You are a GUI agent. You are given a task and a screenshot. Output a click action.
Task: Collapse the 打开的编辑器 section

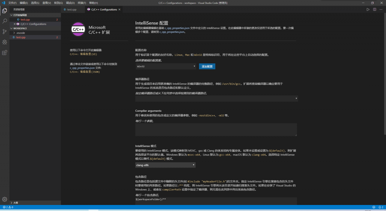(35, 15)
